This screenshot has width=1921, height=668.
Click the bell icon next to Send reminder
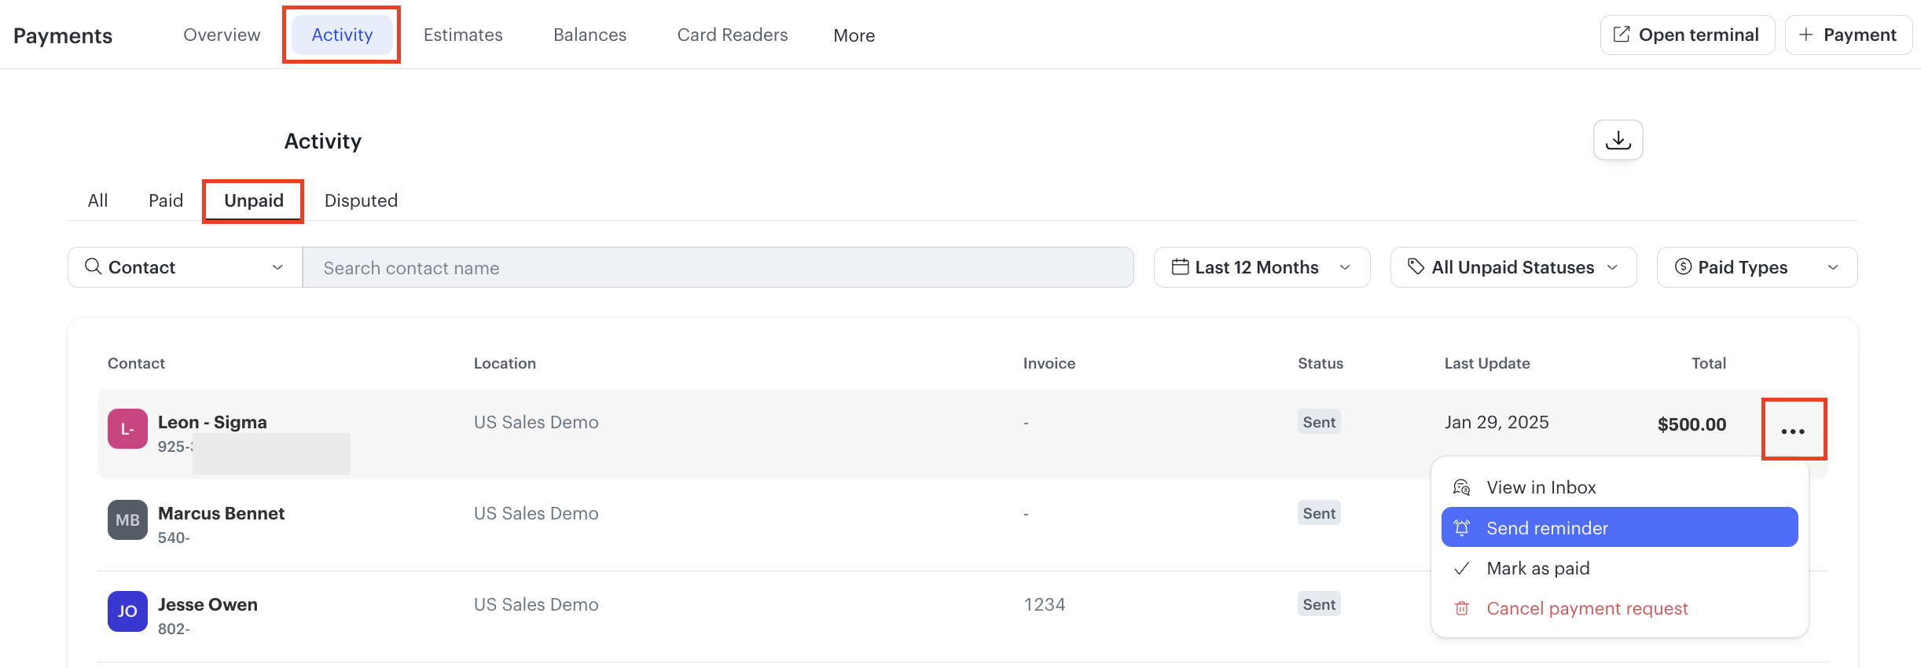1462,527
